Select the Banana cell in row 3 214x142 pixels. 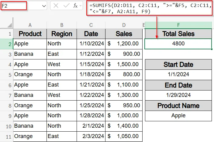pos(30,54)
